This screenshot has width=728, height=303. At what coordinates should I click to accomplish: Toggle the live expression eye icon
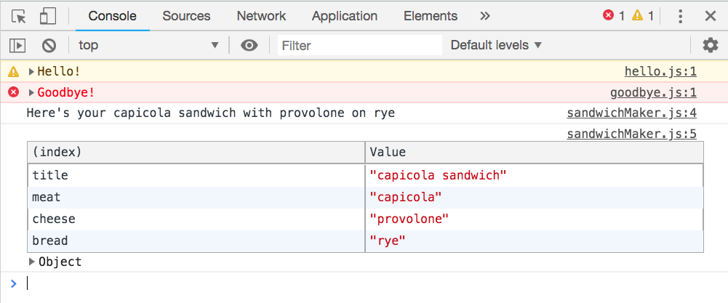coord(249,45)
